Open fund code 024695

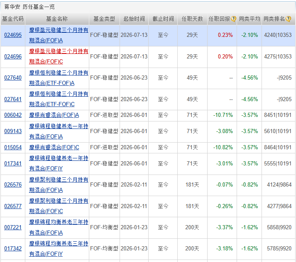click(13, 35)
